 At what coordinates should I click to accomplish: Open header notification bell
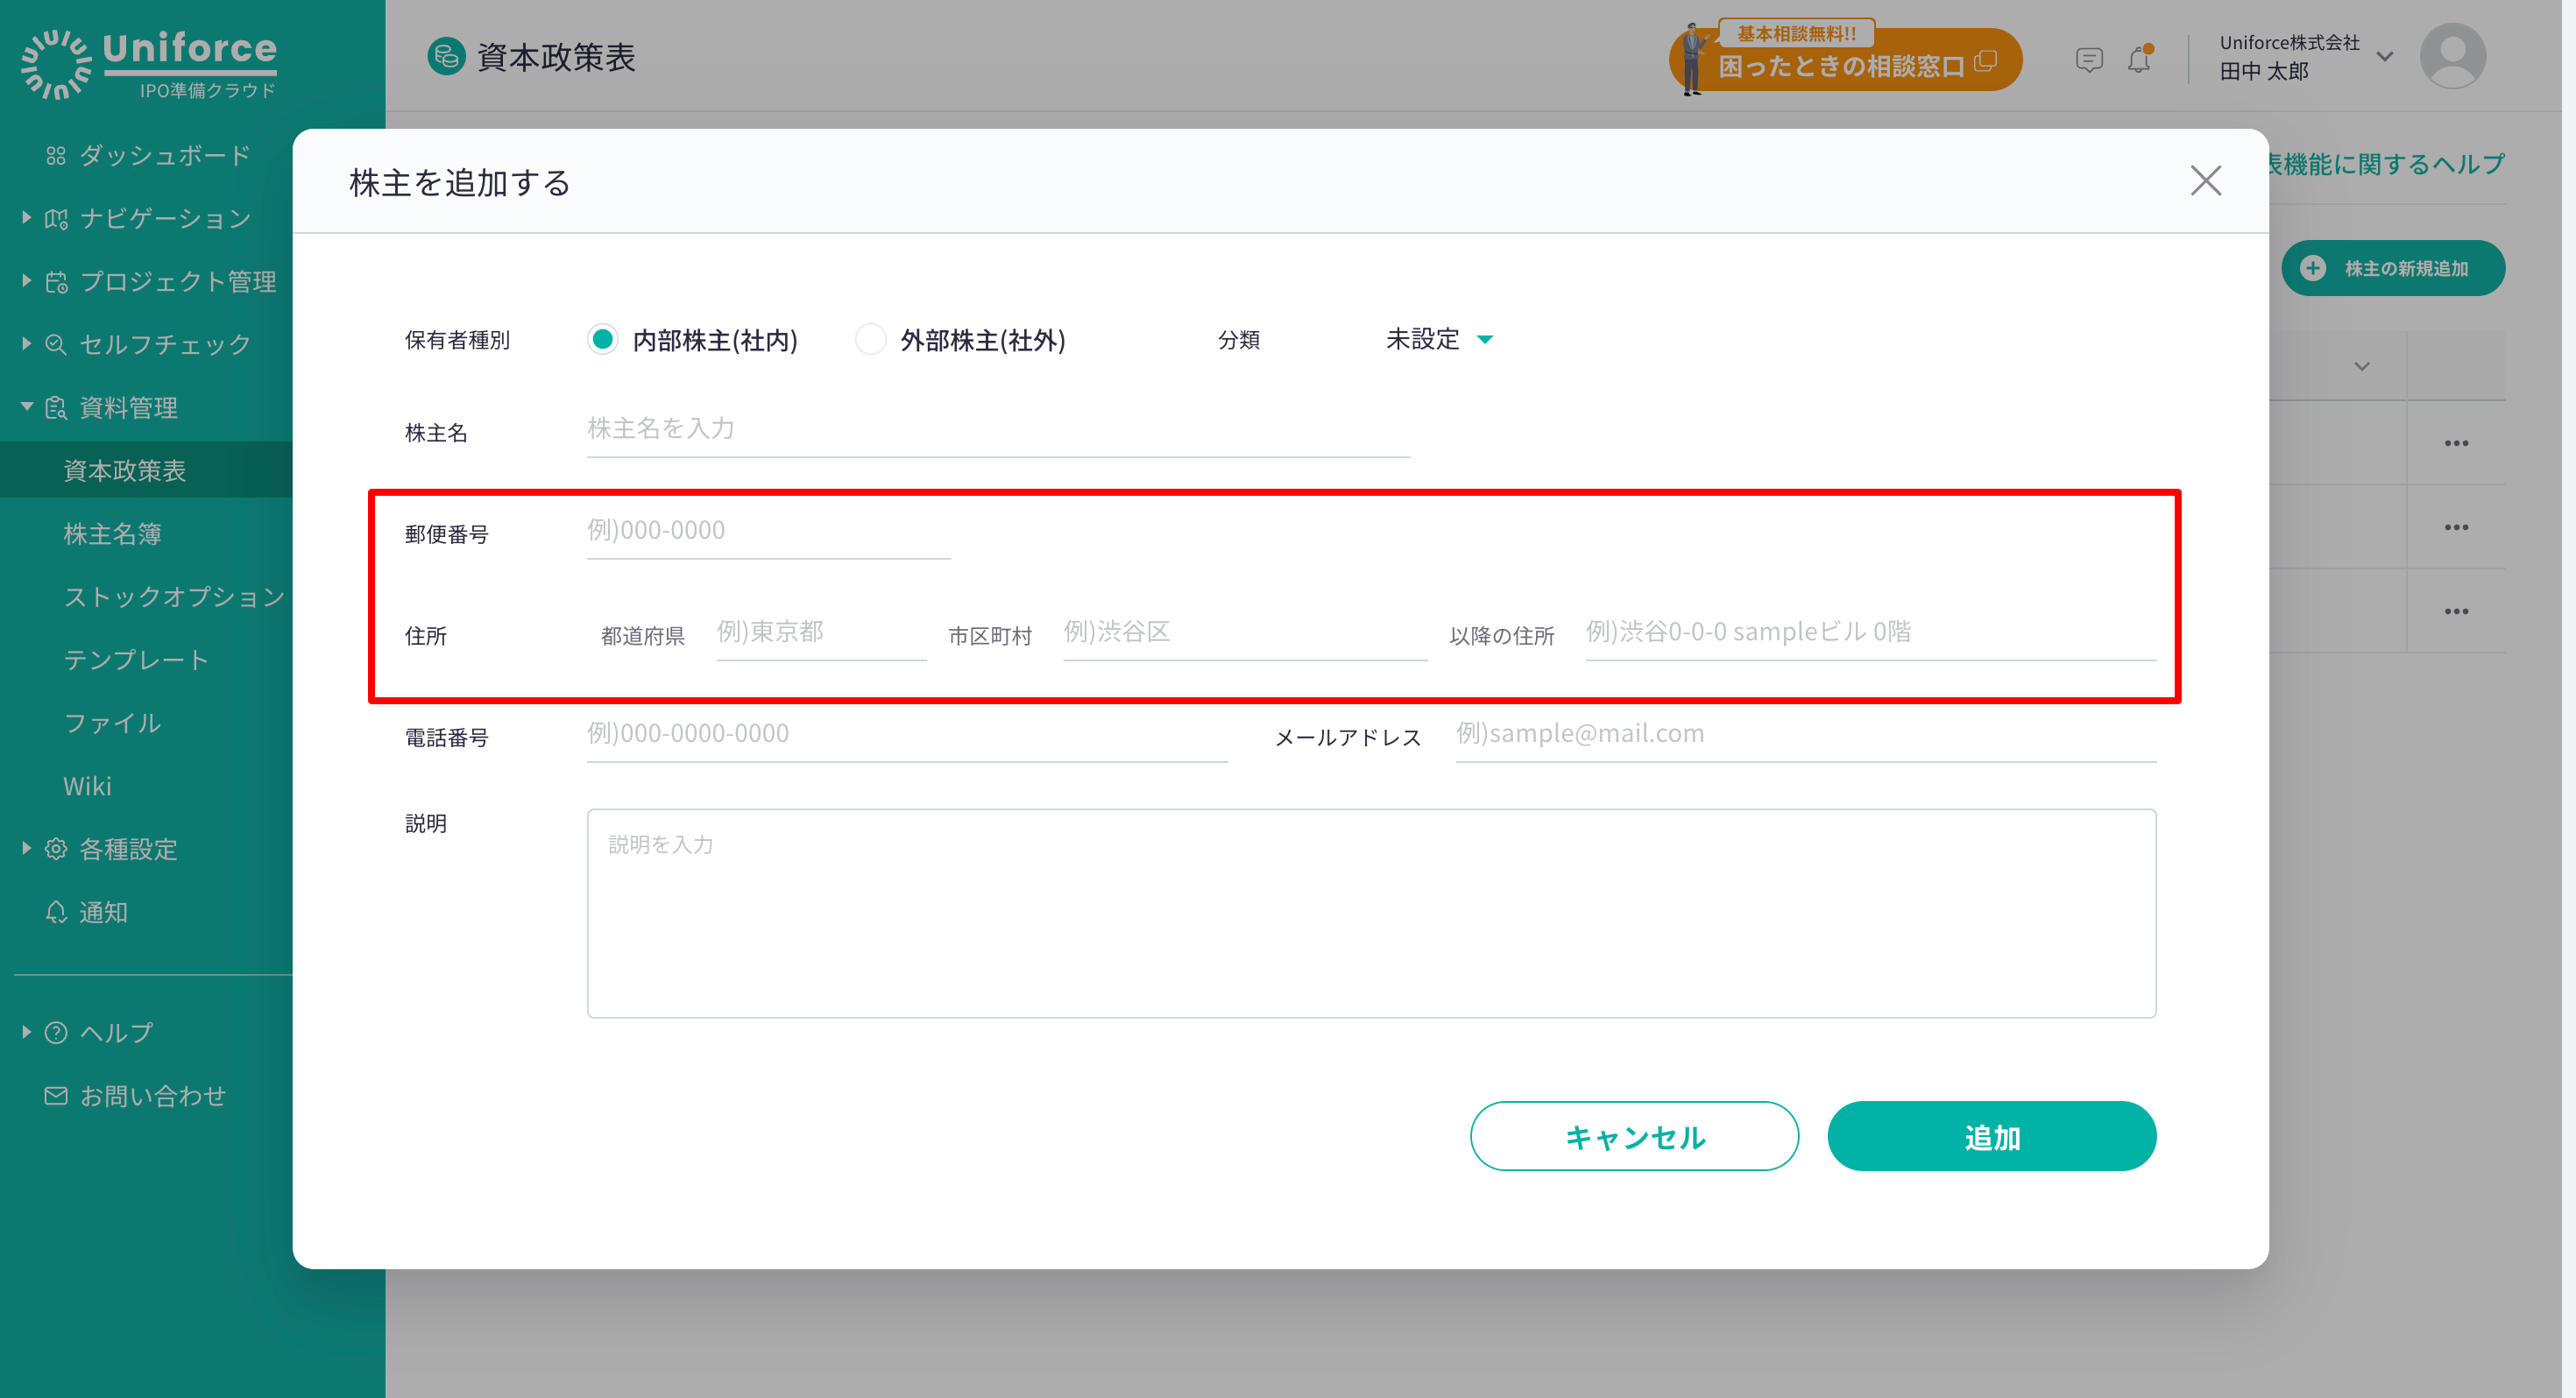point(2139,60)
